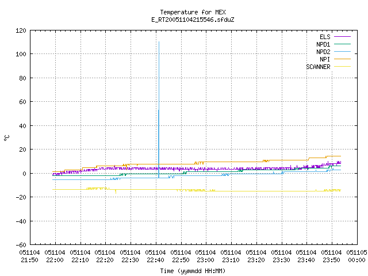
Task: Click the y-axis value -40
Action: pos(21,221)
